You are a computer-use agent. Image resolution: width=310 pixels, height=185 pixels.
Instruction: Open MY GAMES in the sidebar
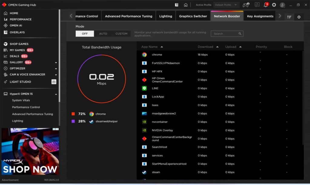tap(17, 50)
